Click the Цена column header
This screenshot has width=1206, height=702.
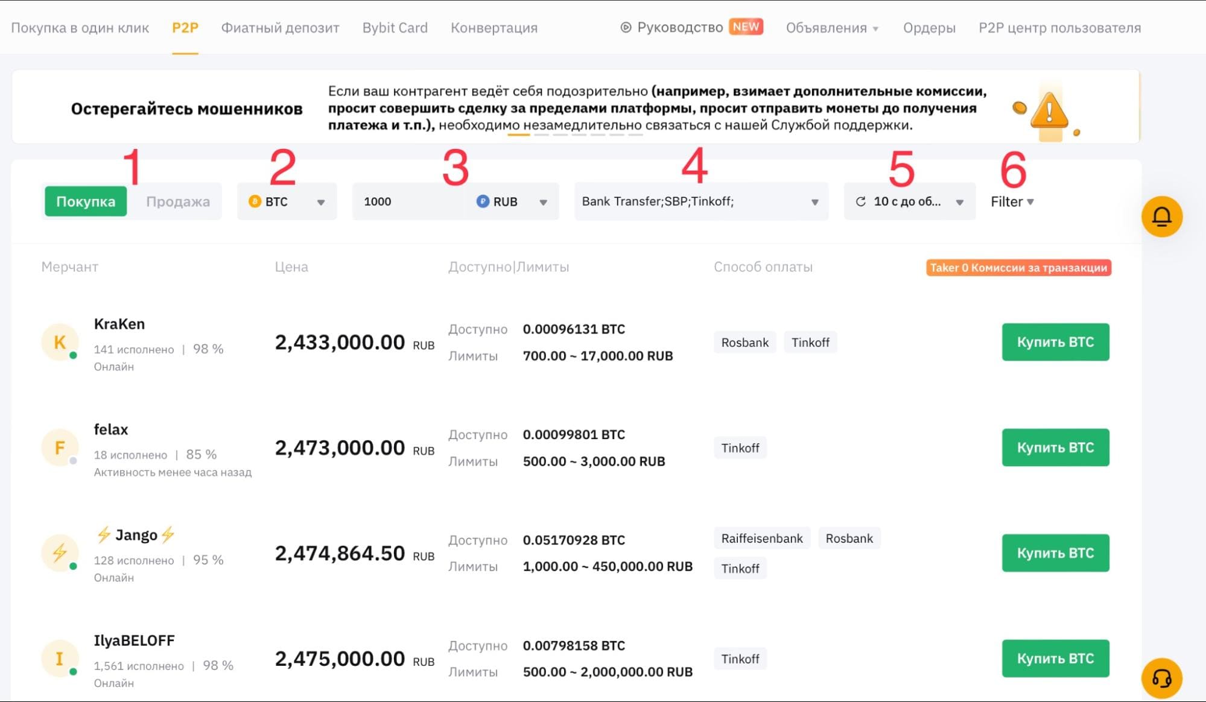pos(291,267)
